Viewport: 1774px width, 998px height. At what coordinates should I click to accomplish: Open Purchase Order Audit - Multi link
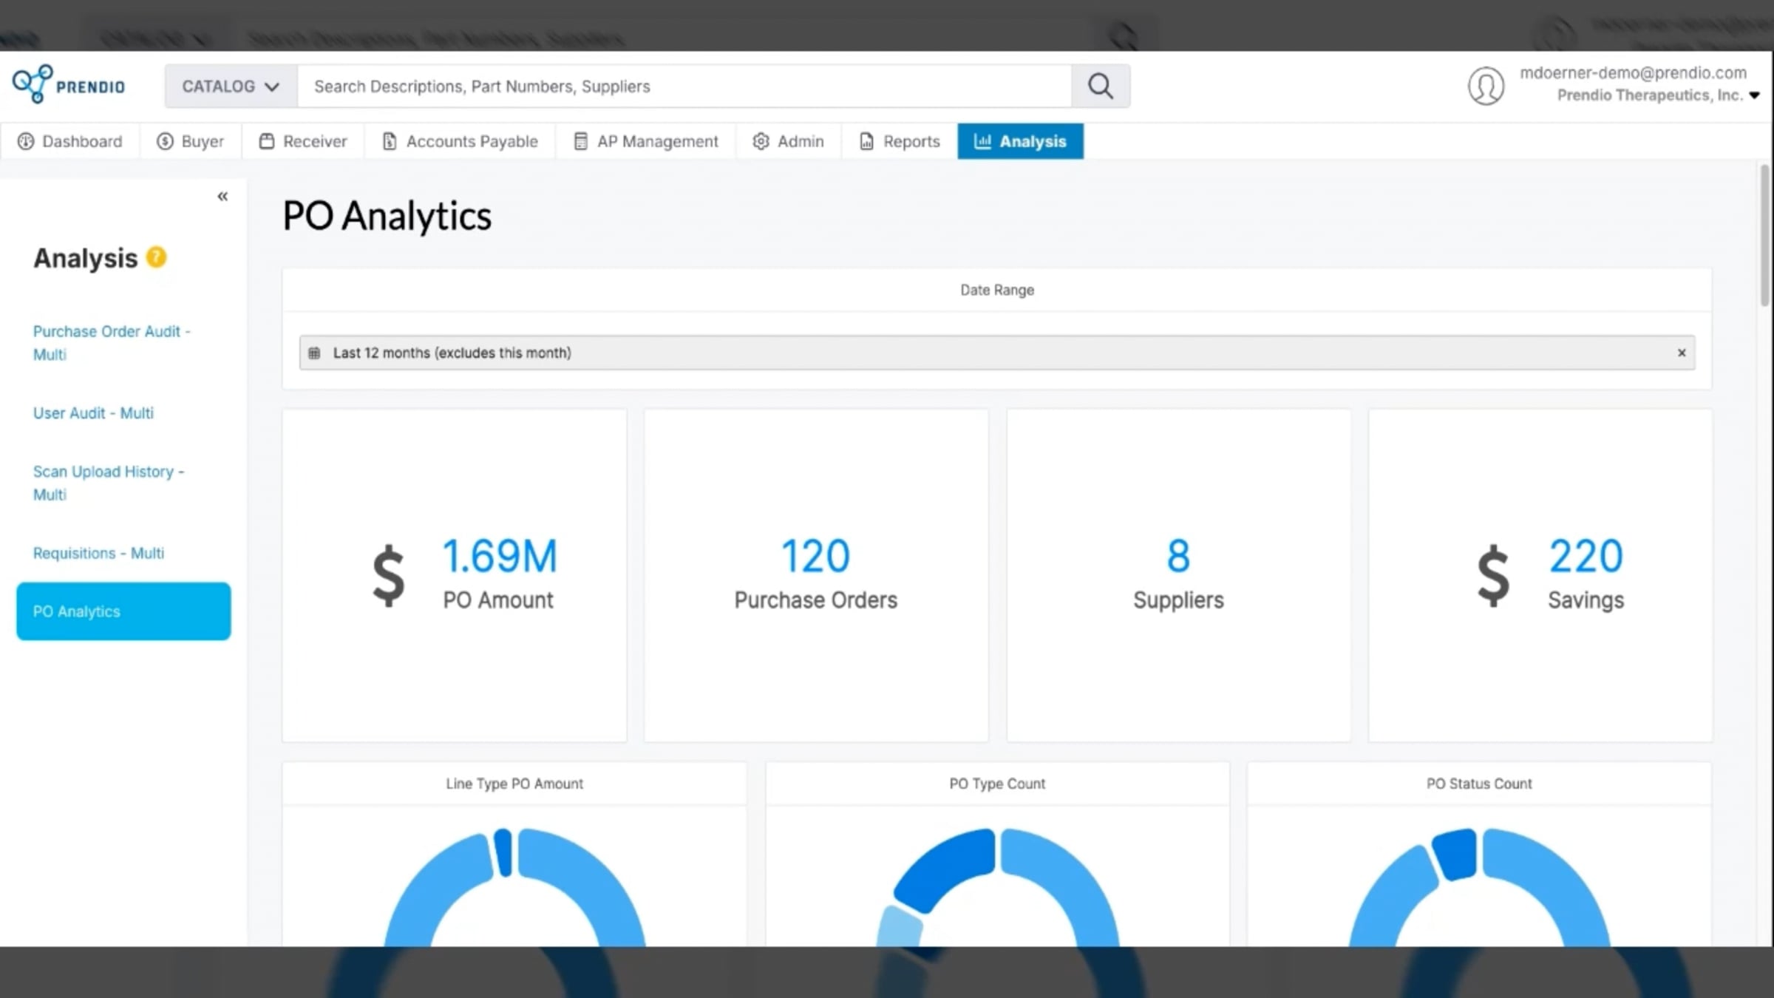coord(111,343)
